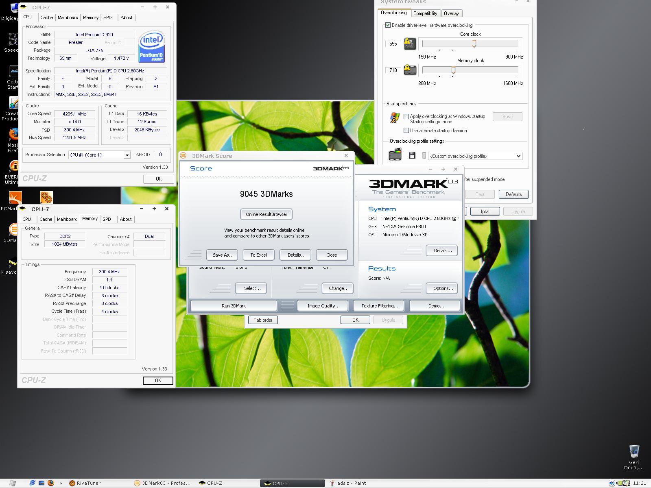Save overclocking profile with floppy disk icon

point(412,155)
